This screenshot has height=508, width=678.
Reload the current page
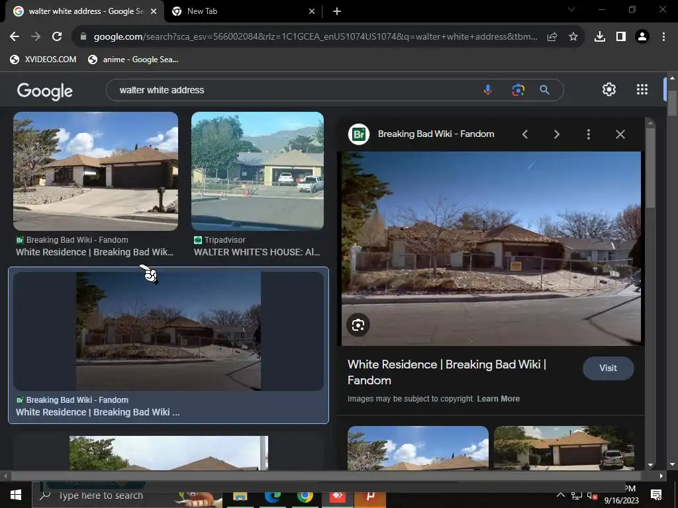57,37
